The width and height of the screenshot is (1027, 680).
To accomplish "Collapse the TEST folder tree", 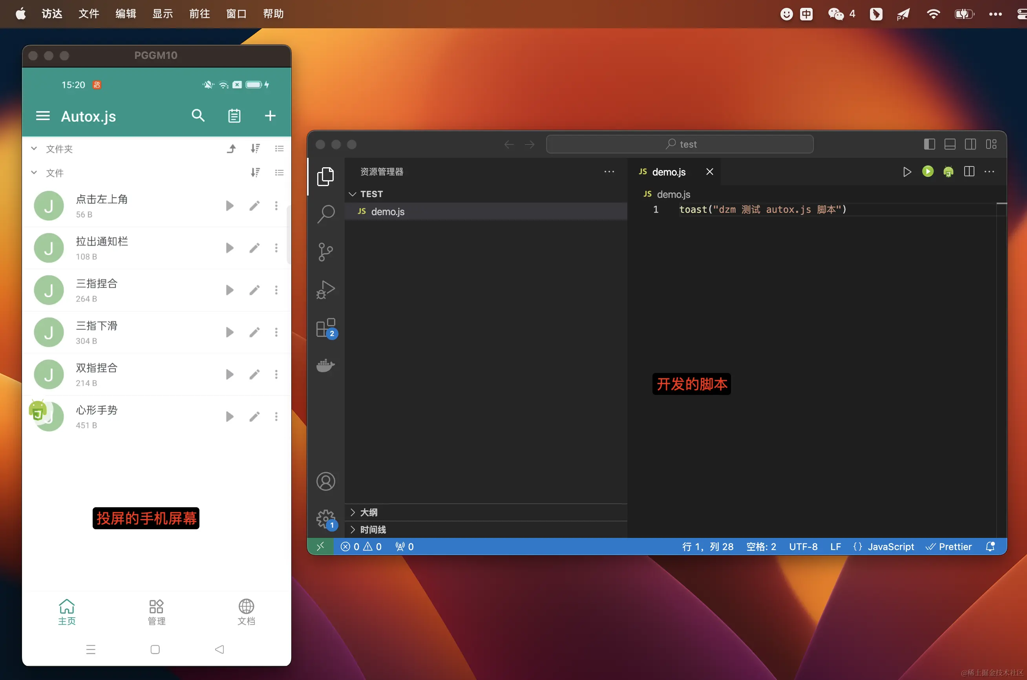I will (353, 194).
